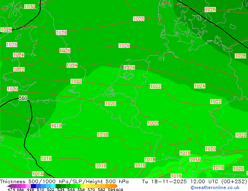Click the legend value 594
The height and width of the screenshot is (191, 248).
pyautogui.click(x=111, y=189)
